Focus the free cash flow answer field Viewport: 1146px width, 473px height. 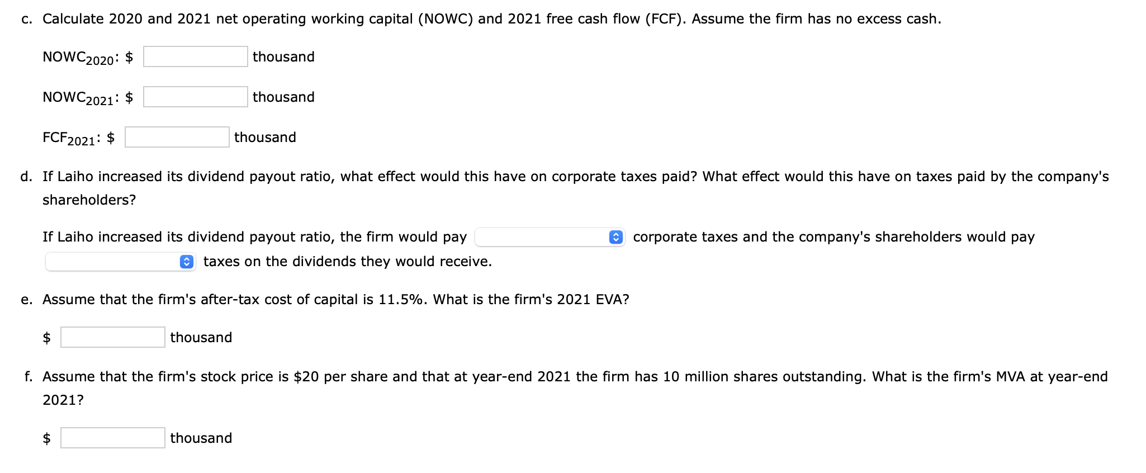(176, 137)
